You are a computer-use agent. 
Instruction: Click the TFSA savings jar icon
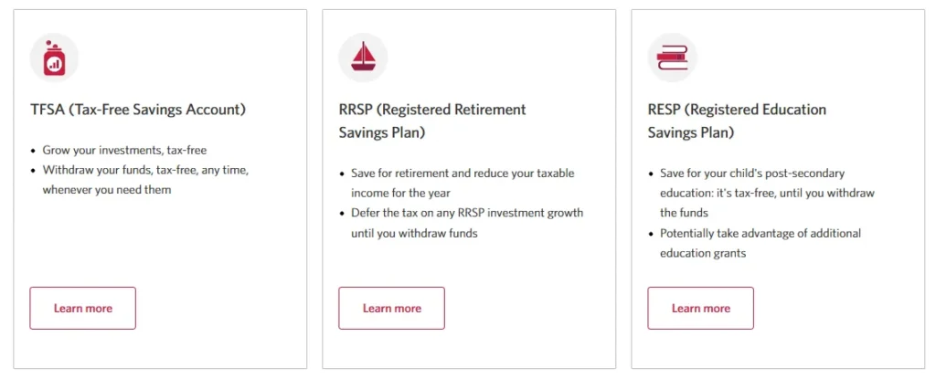[54, 58]
